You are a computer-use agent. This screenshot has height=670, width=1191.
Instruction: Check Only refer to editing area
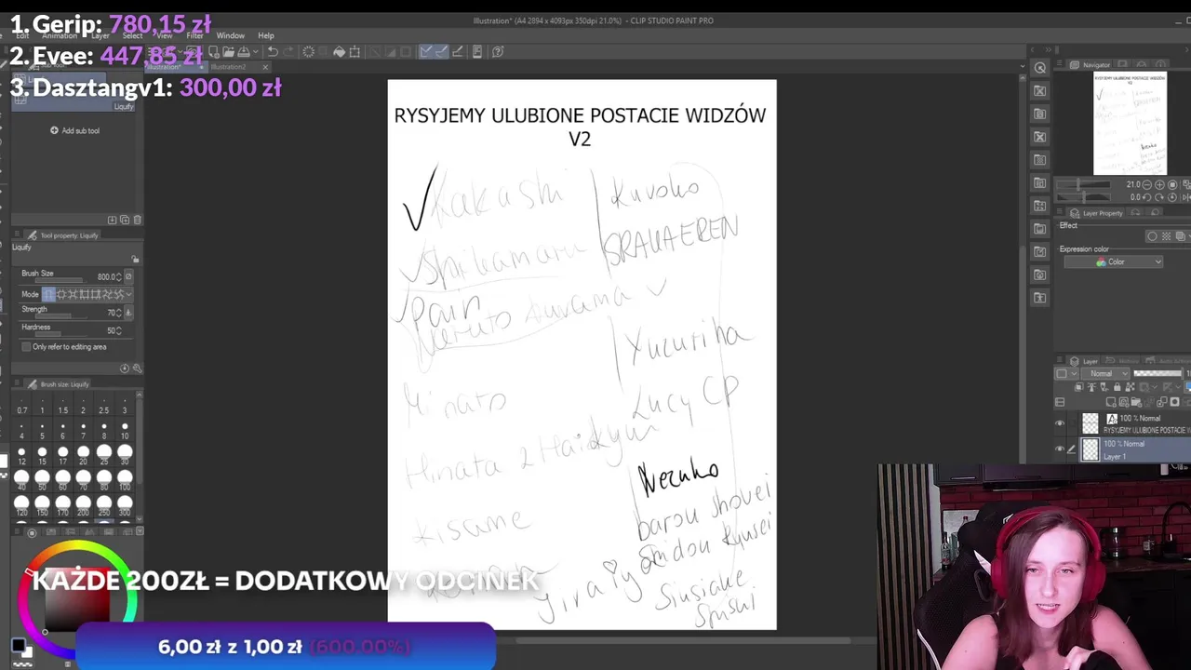(x=27, y=347)
